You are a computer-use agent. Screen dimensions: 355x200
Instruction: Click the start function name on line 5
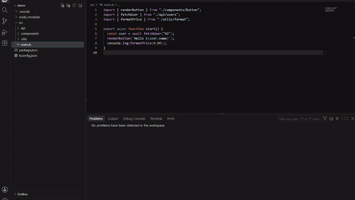tap(151, 29)
